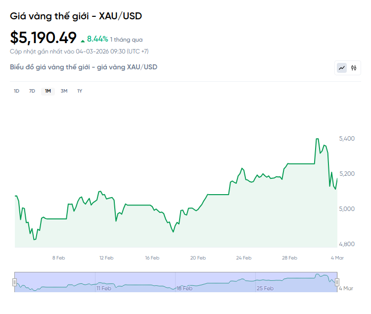Image resolution: width=371 pixels, height=314 pixels.
Task: Click the 24 Feb x-axis date label
Action: pos(244,258)
